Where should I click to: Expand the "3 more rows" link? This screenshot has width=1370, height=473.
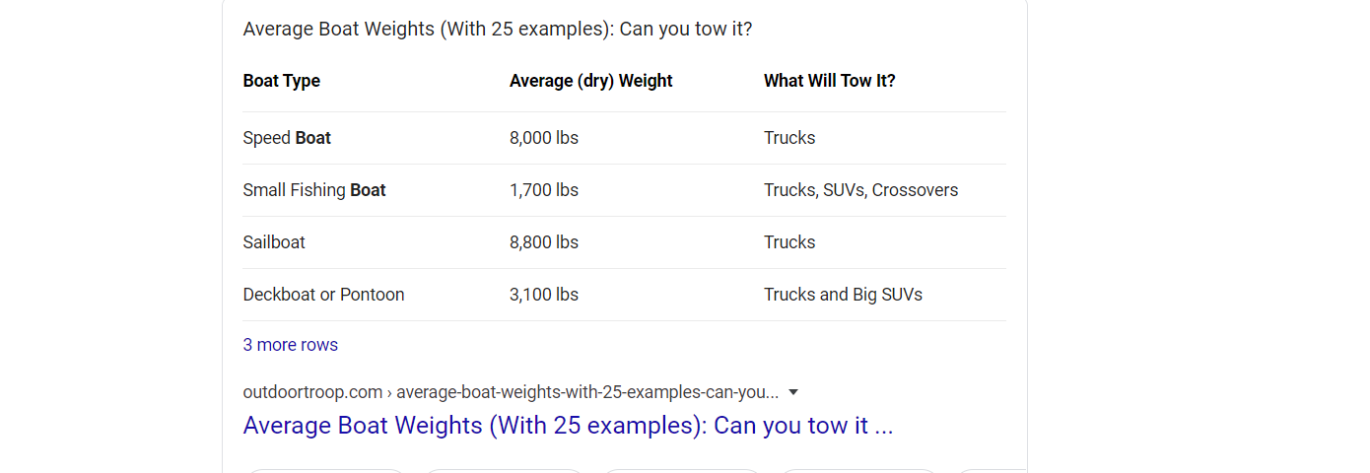[290, 345]
